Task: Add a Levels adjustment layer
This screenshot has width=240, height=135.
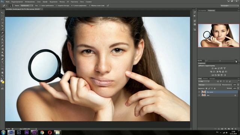Action: 216,68
